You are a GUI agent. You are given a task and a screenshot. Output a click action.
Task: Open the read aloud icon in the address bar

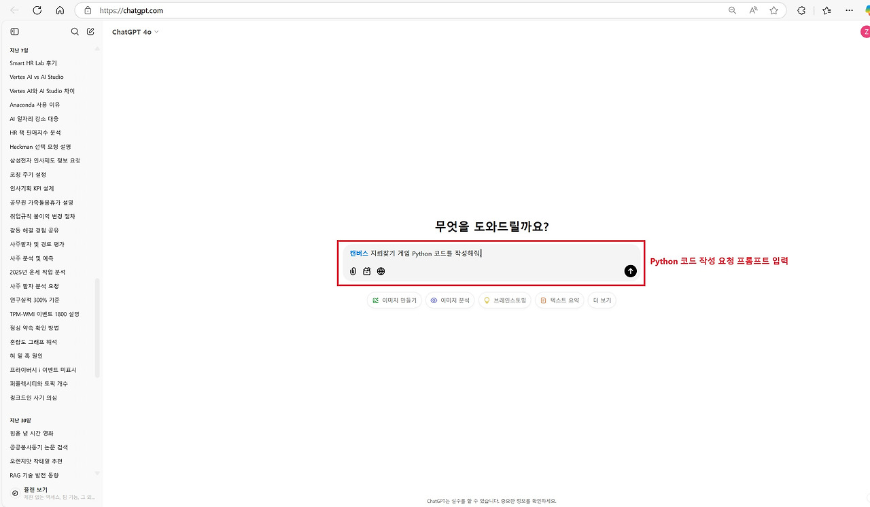(x=753, y=10)
